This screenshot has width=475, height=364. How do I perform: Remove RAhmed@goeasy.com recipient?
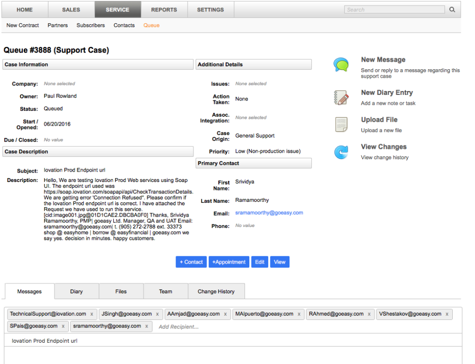pyautogui.click(x=369, y=315)
